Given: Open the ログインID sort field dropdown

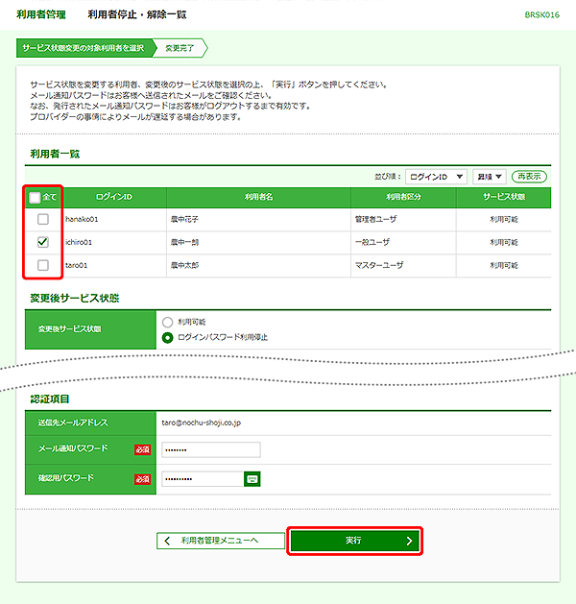Looking at the screenshot, I should pyautogui.click(x=436, y=177).
